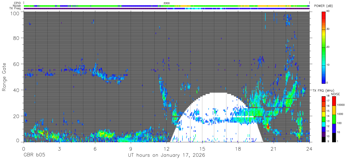Viewport: 348px width, 161px height.
Task: Click the TX FRQ (MHz) legend title
Action: coord(324,90)
